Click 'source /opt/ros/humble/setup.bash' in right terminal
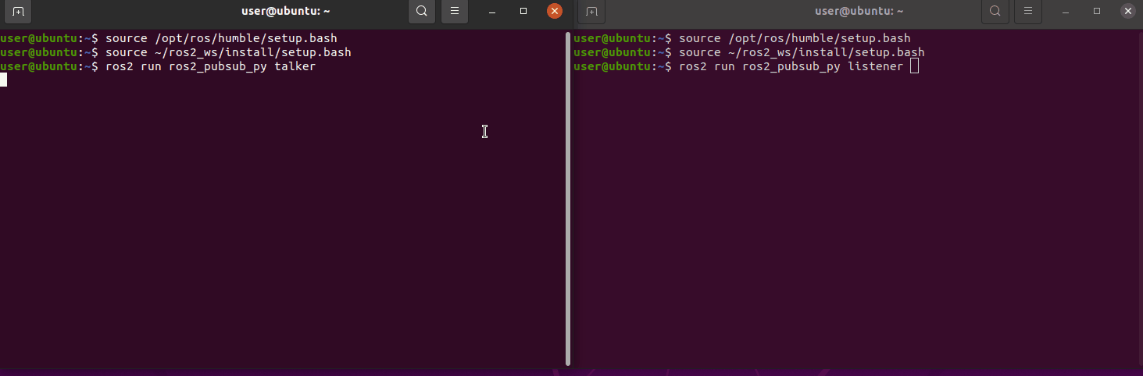Viewport: 1143px width, 376px height. tap(795, 38)
